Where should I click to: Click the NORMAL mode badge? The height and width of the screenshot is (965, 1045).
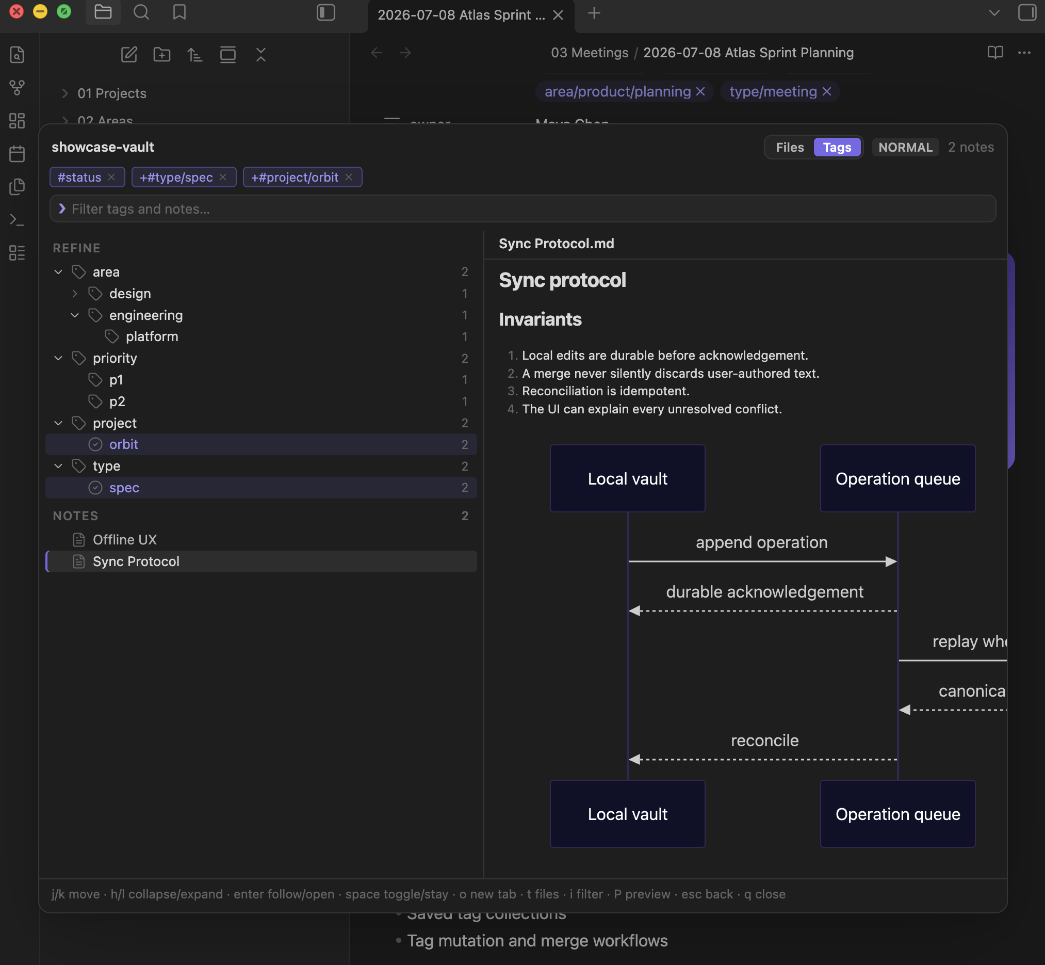[x=905, y=147]
